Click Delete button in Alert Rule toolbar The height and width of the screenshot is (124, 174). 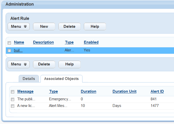pos(69,26)
